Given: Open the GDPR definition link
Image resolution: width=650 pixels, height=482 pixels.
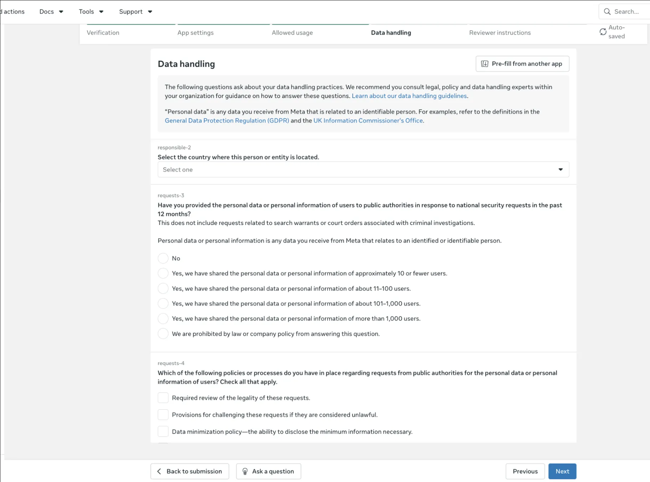Looking at the screenshot, I should click(227, 120).
